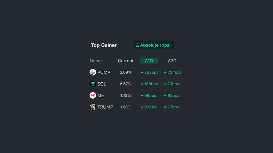Select the Top Gainer heading
The height and width of the screenshot is (153, 273).
104,45
